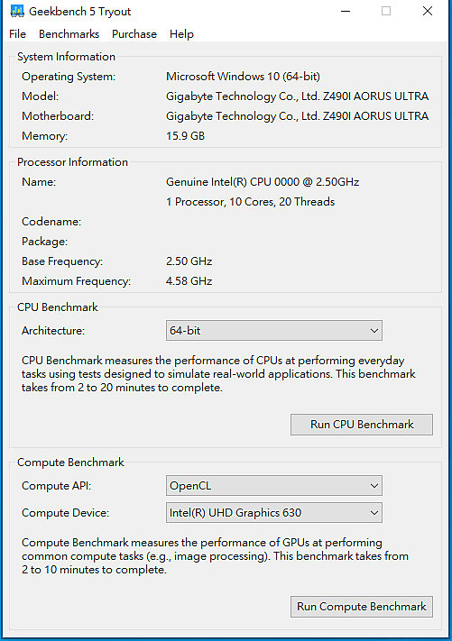Click the Run Compute Benchmark button

pos(362,607)
